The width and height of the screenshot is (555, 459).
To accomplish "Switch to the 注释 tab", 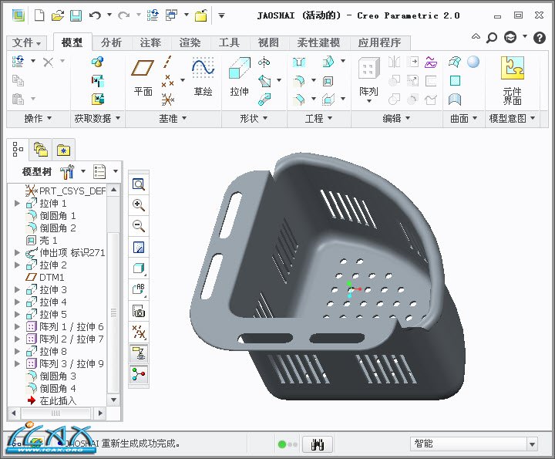I will point(150,43).
